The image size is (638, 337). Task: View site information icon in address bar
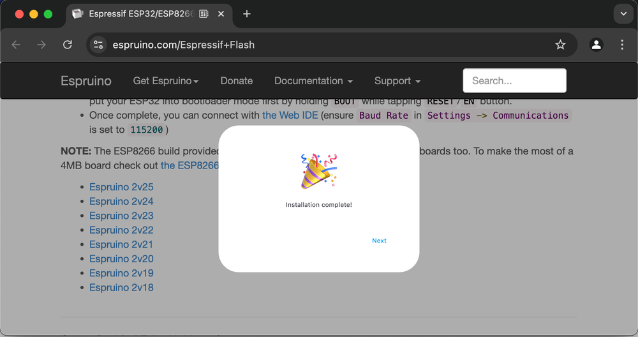pos(98,45)
